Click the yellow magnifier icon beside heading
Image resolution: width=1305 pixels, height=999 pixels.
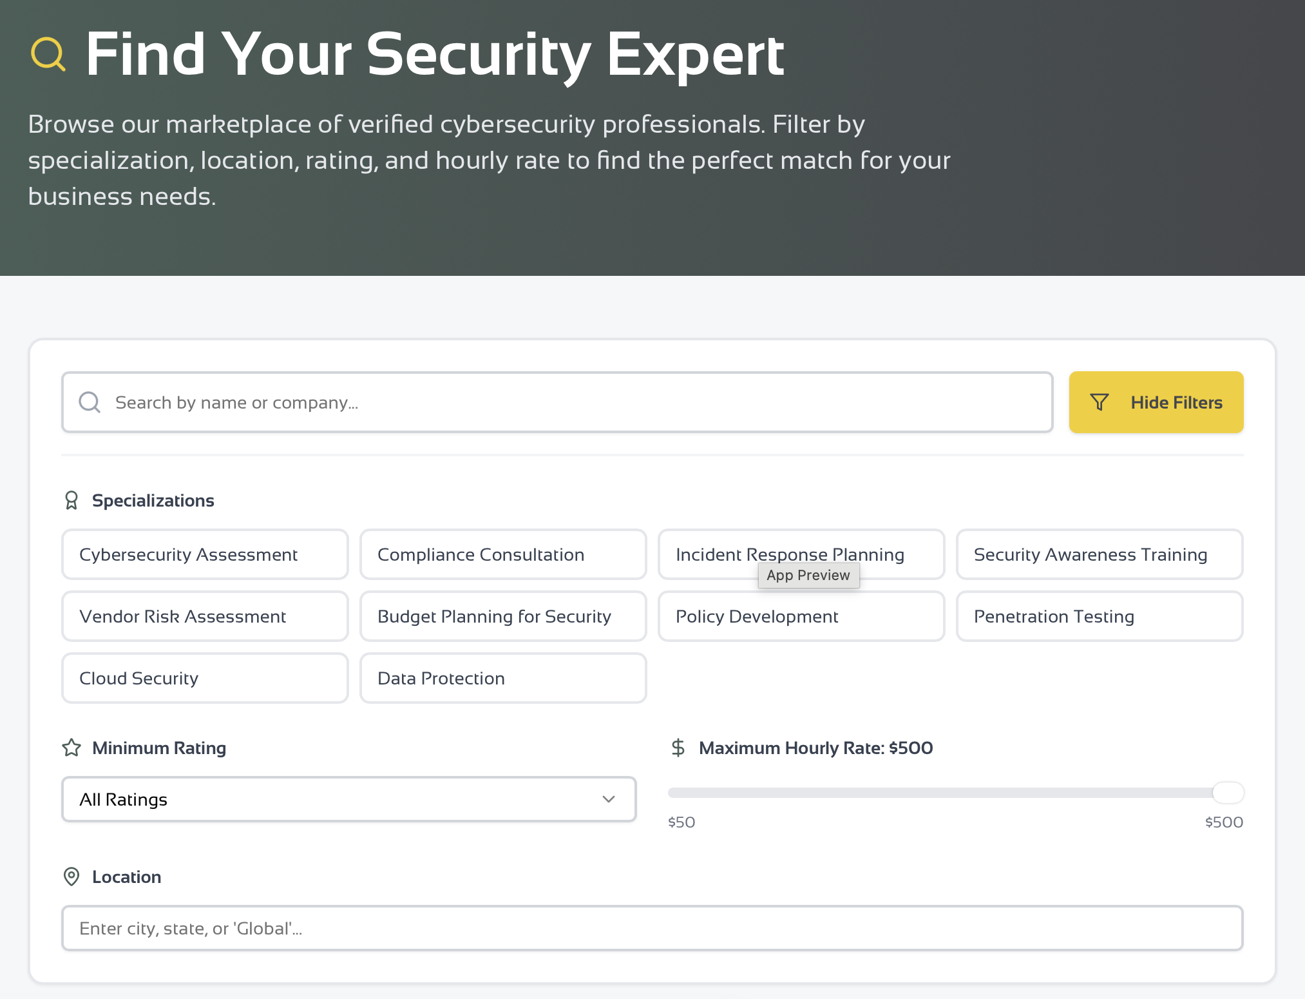click(x=48, y=54)
